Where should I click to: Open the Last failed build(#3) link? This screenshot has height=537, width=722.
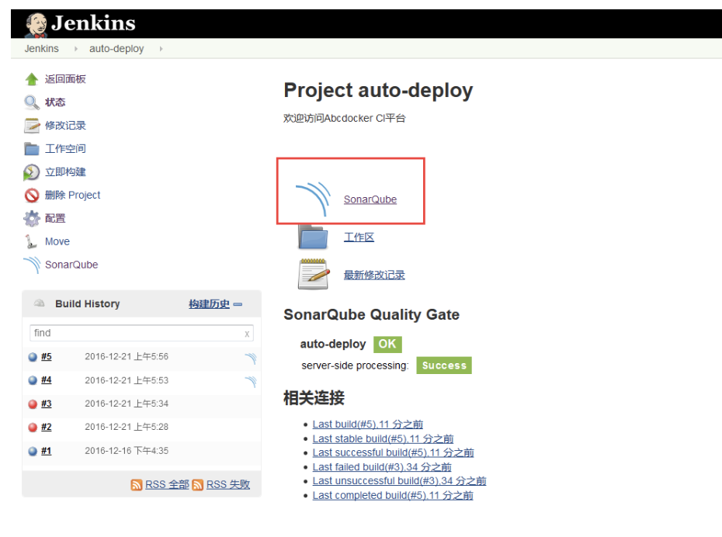tap(382, 467)
